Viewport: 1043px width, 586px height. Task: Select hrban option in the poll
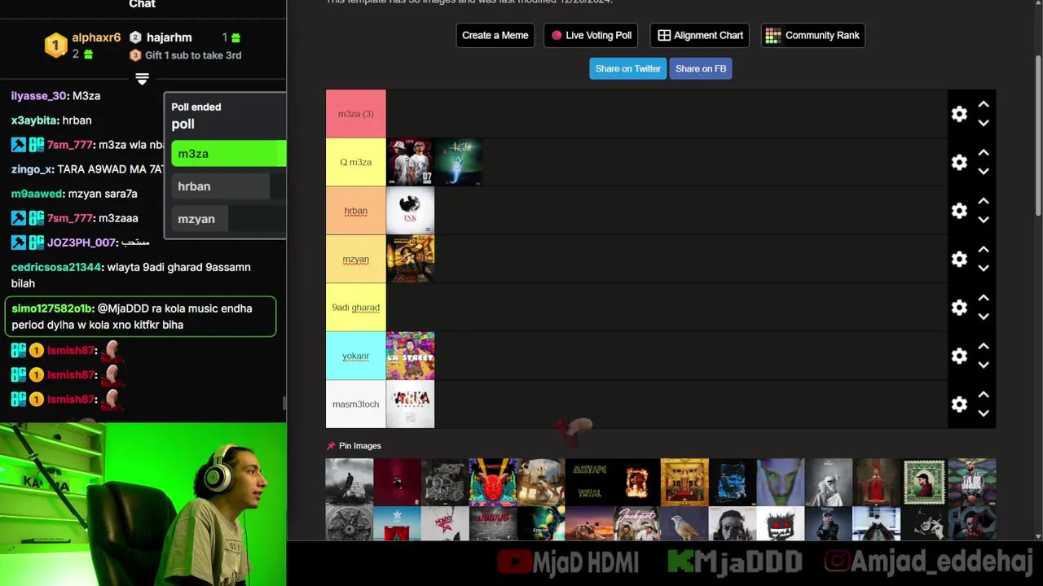coord(229,186)
